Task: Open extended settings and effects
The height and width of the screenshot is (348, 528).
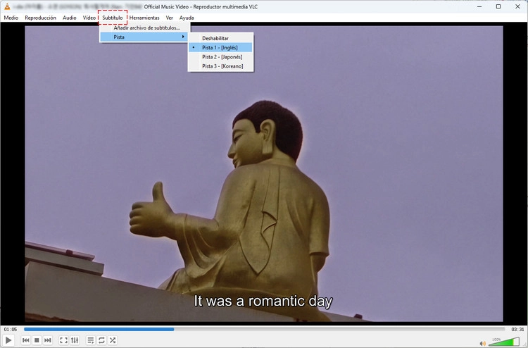Action: (x=75, y=340)
